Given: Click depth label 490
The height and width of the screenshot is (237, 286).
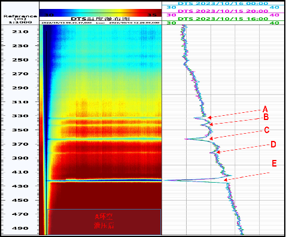Looking at the screenshot, I should coord(20,228).
